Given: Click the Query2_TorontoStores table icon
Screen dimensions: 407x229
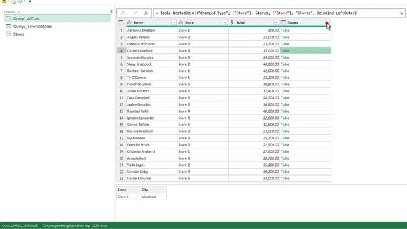Looking at the screenshot, I should coord(8,26).
